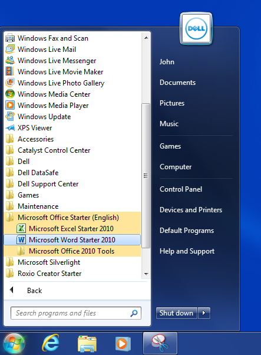The height and width of the screenshot is (355, 261).
Task: Expand the Games program folder
Action: (x=72, y=195)
